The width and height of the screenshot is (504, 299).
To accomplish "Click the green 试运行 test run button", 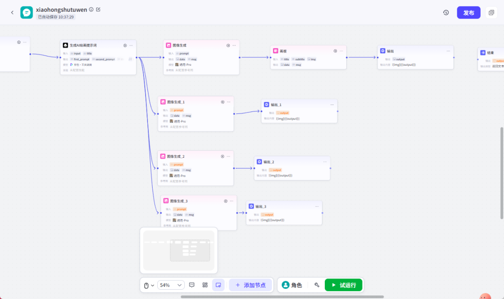I will pyautogui.click(x=343, y=285).
